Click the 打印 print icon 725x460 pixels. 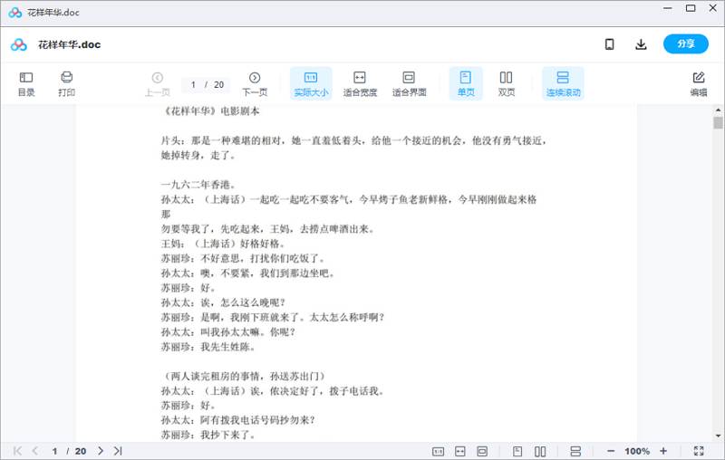[66, 84]
